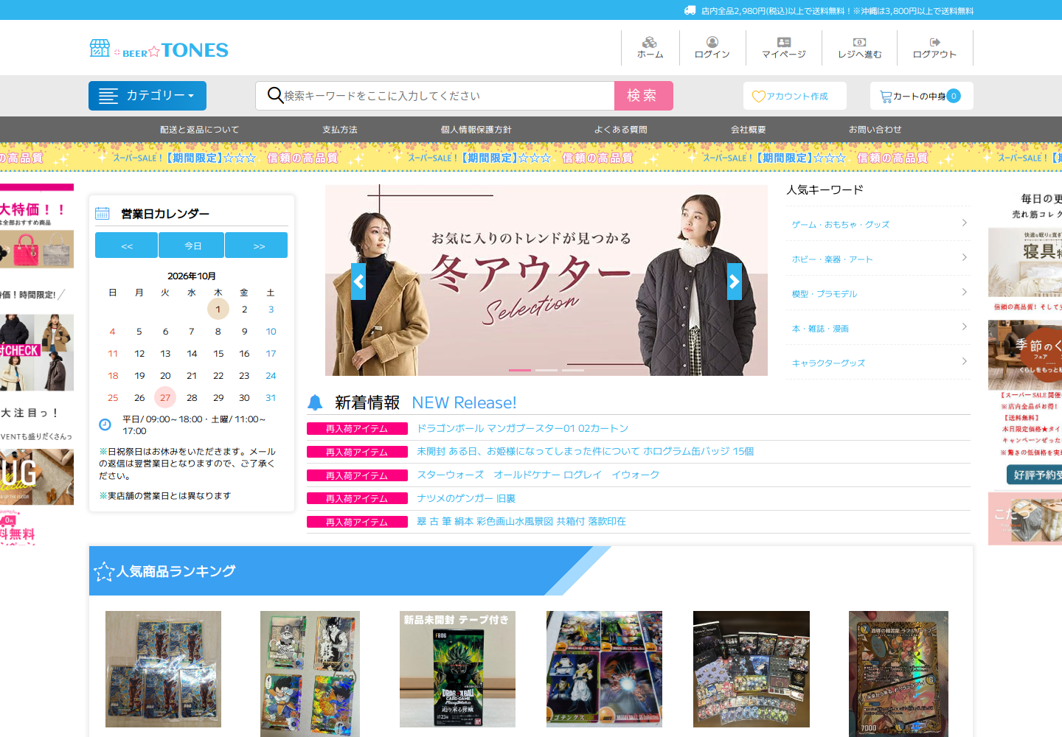Click the calendar icon beside 営業日カレンダー
1062x737 pixels.
pyautogui.click(x=103, y=214)
